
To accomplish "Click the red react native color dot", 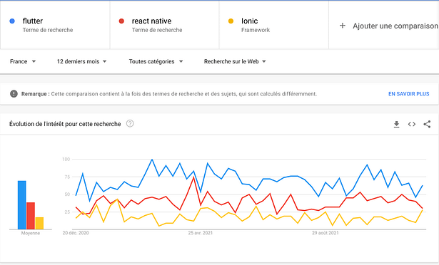I will [x=121, y=21].
